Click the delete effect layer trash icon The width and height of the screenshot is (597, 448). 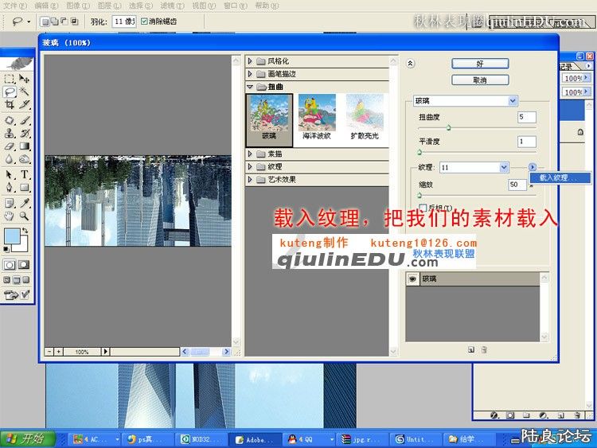(484, 349)
